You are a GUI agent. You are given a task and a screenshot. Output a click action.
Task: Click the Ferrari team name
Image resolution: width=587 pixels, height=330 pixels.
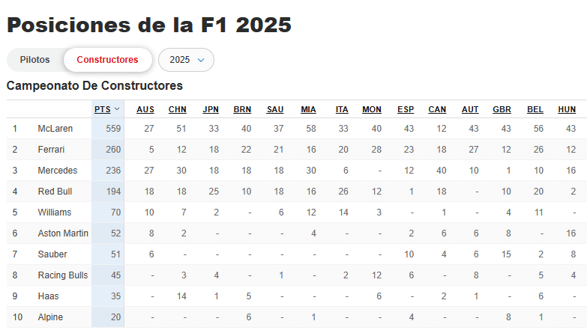(x=51, y=150)
